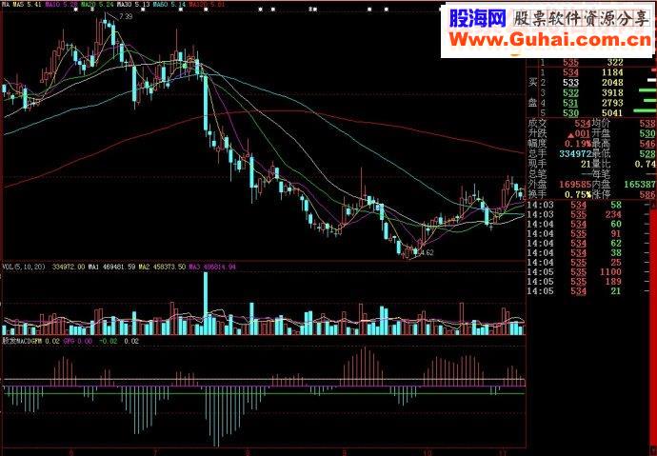Click the 涨停 limit-up price 586
Screen dimensions: 657x456
[x=647, y=195]
